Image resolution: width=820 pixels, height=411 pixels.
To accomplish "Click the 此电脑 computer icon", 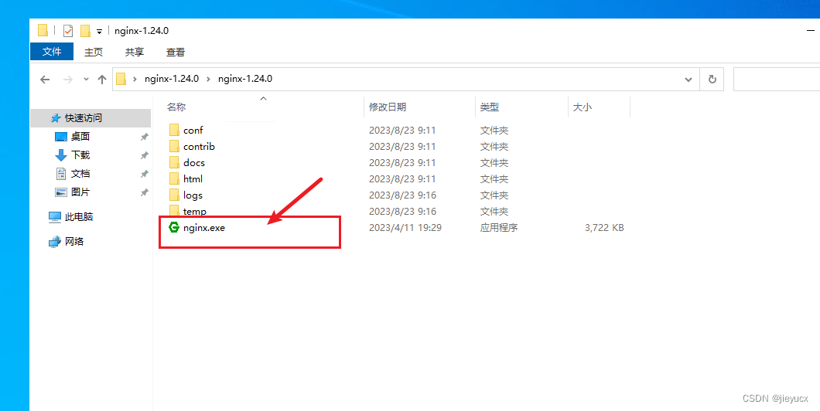I will [x=55, y=217].
